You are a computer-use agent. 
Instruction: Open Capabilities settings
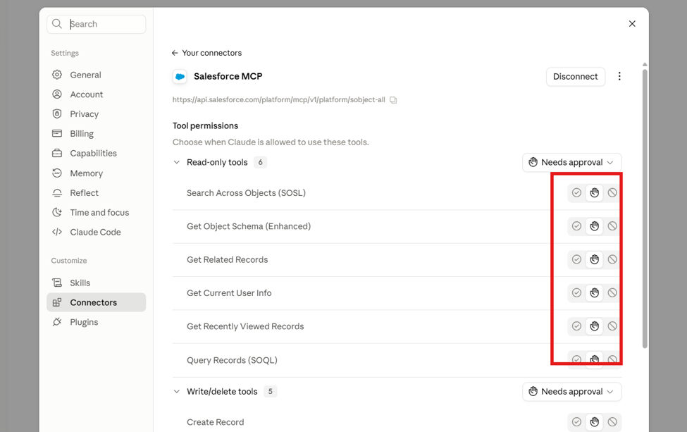coord(96,154)
